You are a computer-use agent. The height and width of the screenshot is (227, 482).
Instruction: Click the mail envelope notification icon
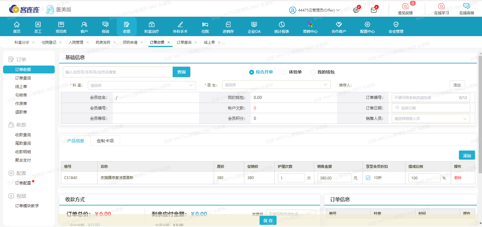click(374, 10)
